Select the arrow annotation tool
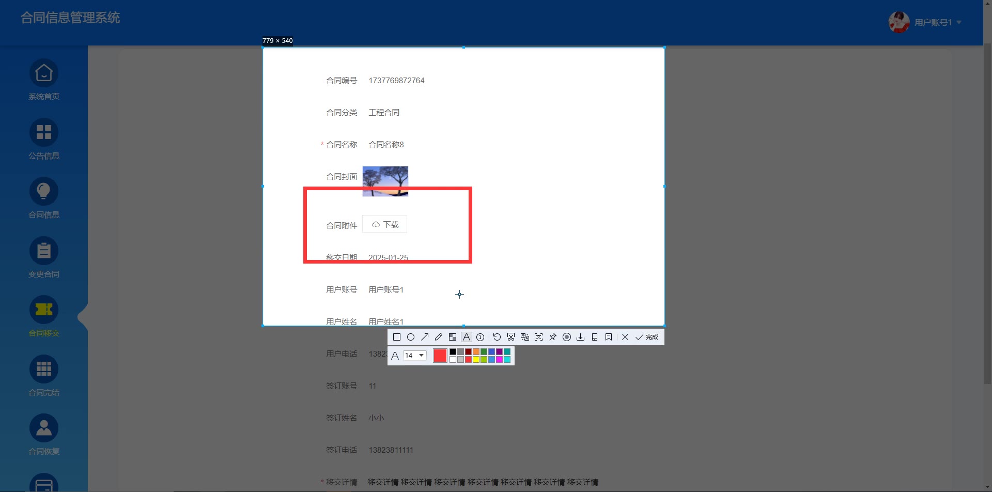Viewport: 992px width, 492px height. [x=425, y=337]
